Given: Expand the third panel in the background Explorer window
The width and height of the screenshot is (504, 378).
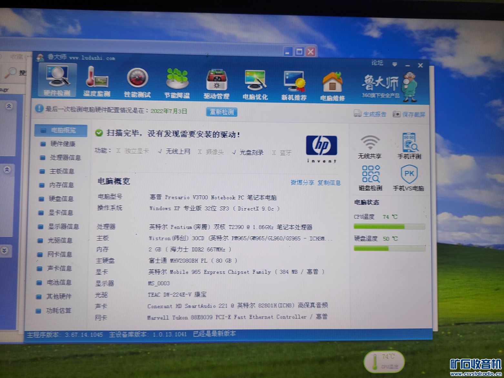Looking at the screenshot, I should pyautogui.click(x=5, y=250).
